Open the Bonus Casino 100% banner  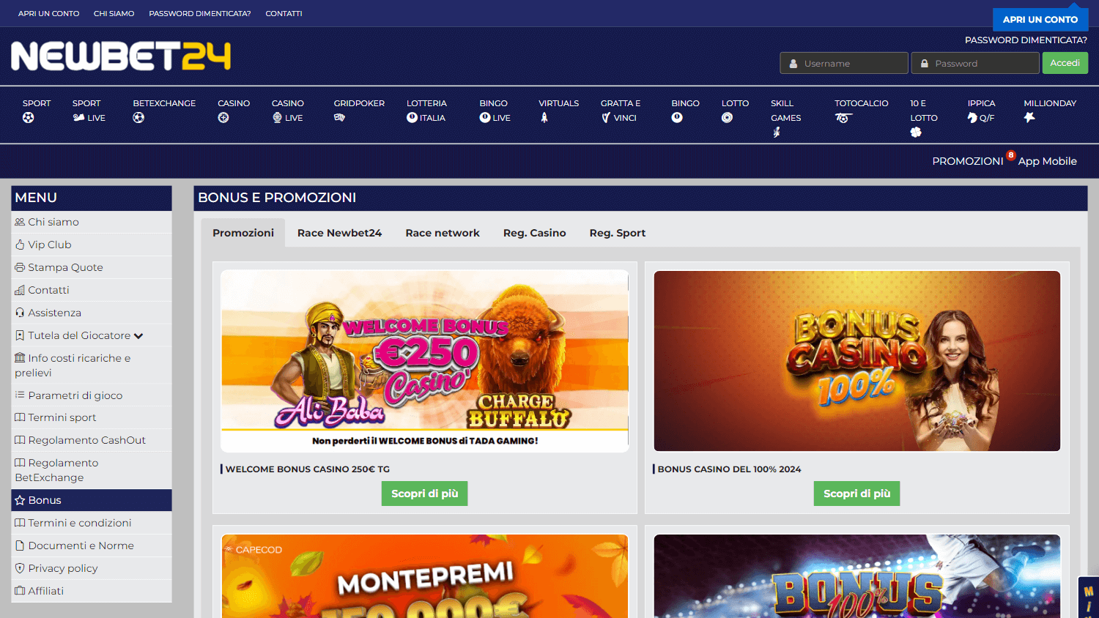[856, 361]
